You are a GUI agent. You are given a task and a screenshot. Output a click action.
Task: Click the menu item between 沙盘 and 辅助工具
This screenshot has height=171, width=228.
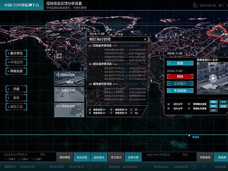pyautogui.click(x=16, y=98)
